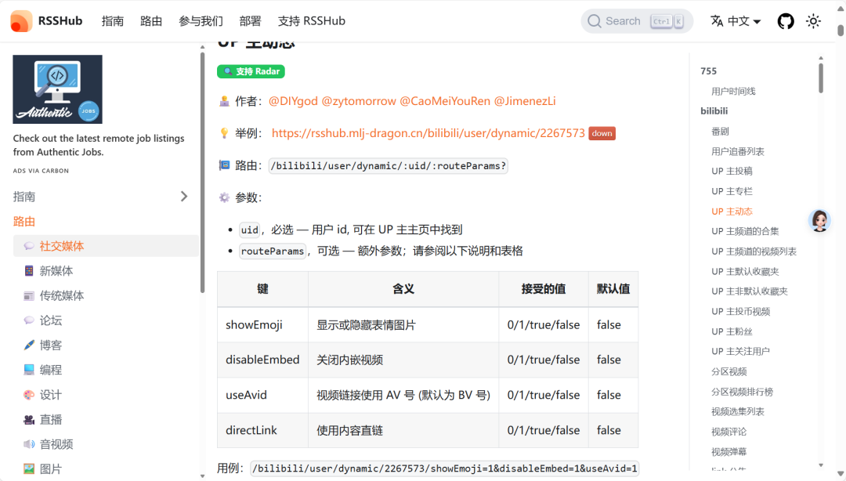Click the 音视频 speaker icon

(29, 444)
